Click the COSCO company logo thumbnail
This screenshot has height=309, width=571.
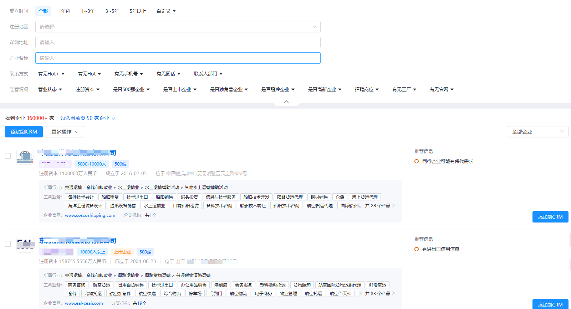(x=25, y=156)
